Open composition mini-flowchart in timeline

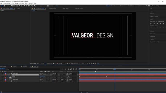click(x=63, y=69)
